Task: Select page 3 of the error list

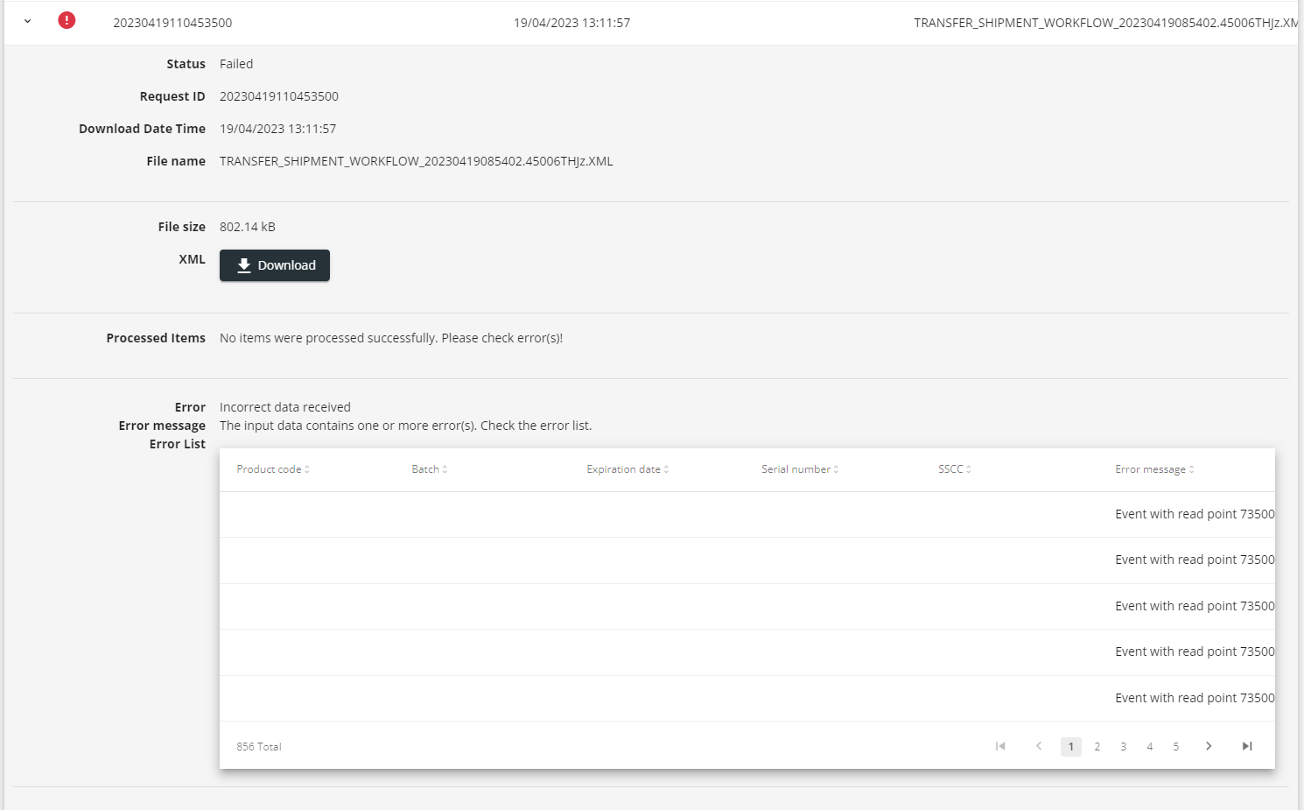Action: click(x=1123, y=746)
